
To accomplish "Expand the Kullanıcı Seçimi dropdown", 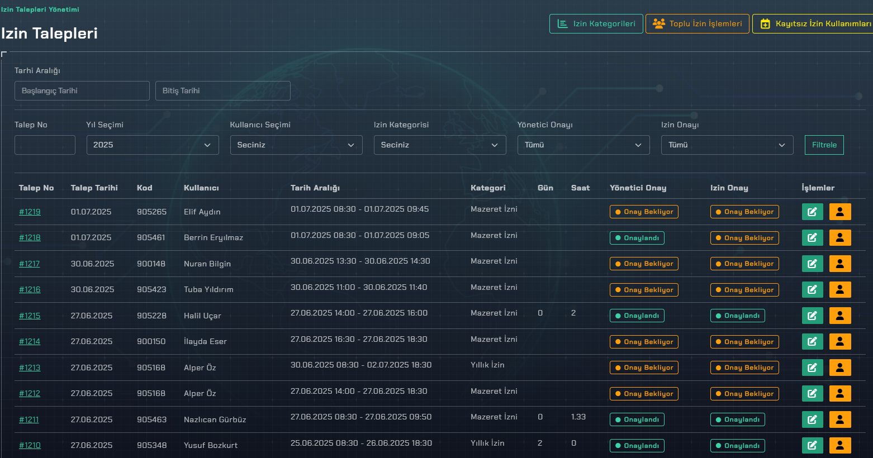I will [x=296, y=145].
